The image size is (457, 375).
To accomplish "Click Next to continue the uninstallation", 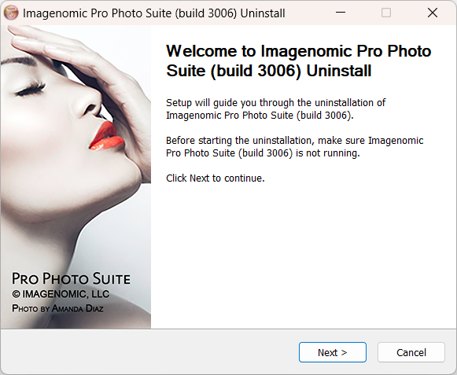I will coord(333,352).
